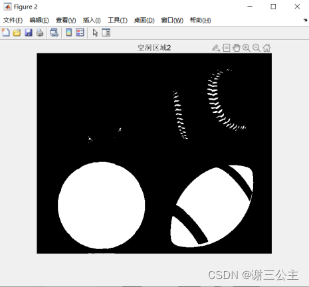
Task: Activate the Pan hand tool
Action: pos(237,48)
